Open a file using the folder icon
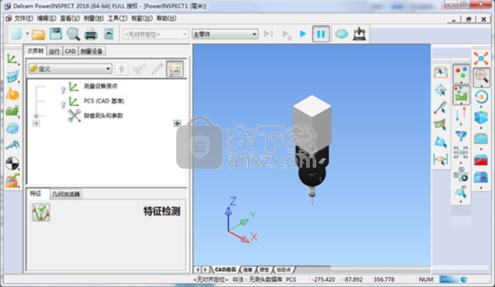The image size is (495, 287). click(38, 34)
